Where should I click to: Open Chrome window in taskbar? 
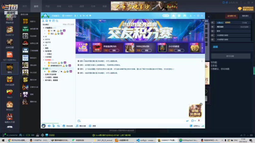[17, 140]
